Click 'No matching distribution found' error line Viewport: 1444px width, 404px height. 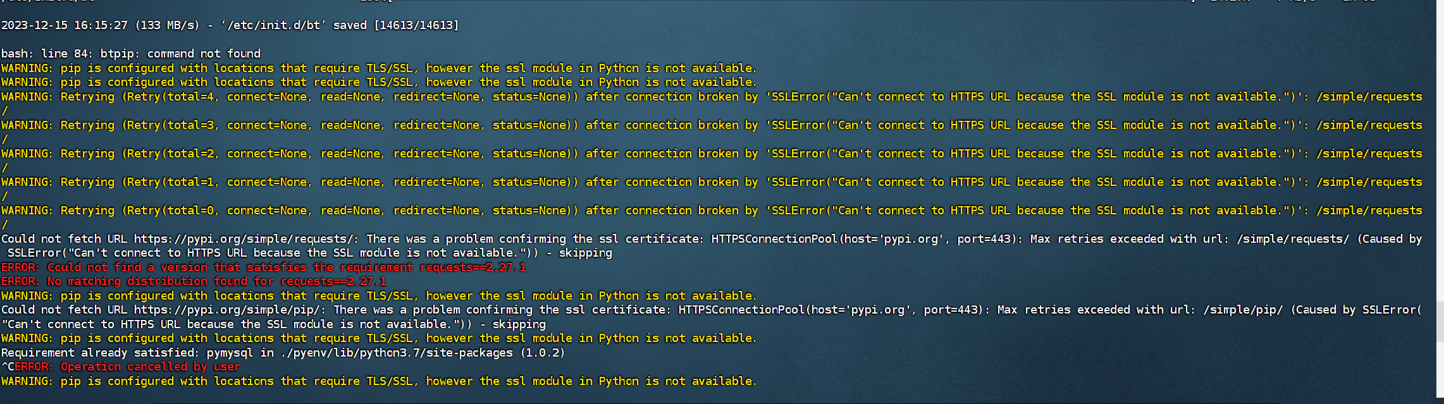pyautogui.click(x=194, y=281)
